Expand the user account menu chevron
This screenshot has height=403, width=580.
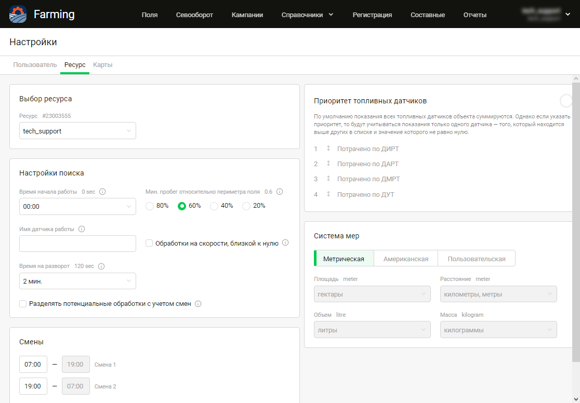pyautogui.click(x=568, y=15)
